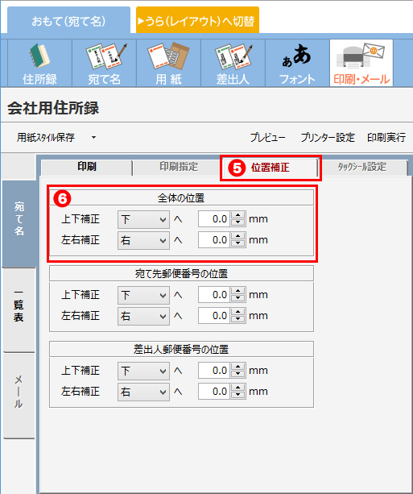This screenshot has height=494, width=413.
Task: Decrease 差出人郵便番号 上下補正 with down arrow
Action: tap(238, 374)
